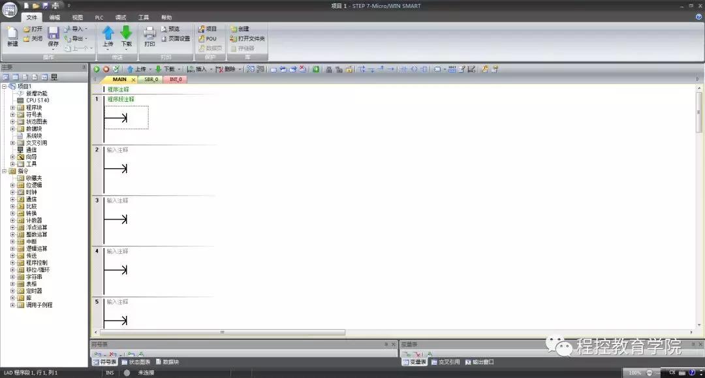Expand the 数据块 tree node
705x378 pixels.
click(12, 129)
